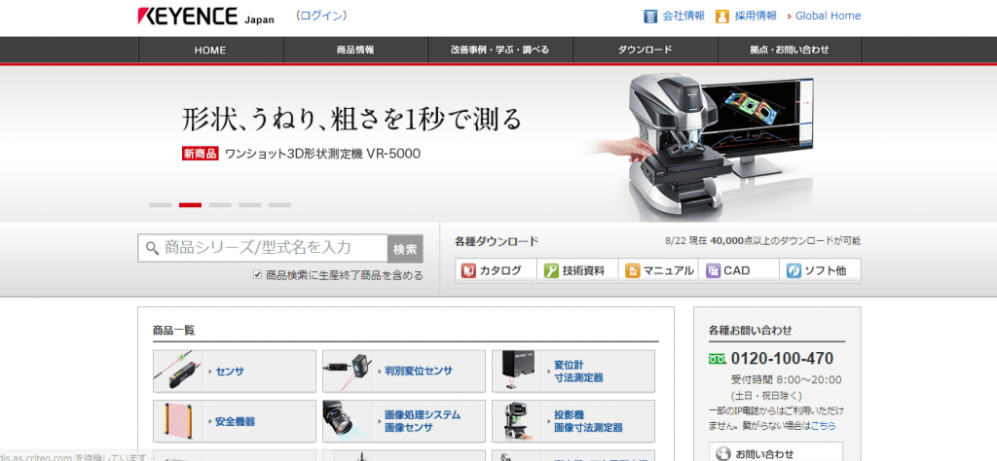Click the product search input field
The width and height of the screenshot is (997, 461).
click(x=263, y=248)
